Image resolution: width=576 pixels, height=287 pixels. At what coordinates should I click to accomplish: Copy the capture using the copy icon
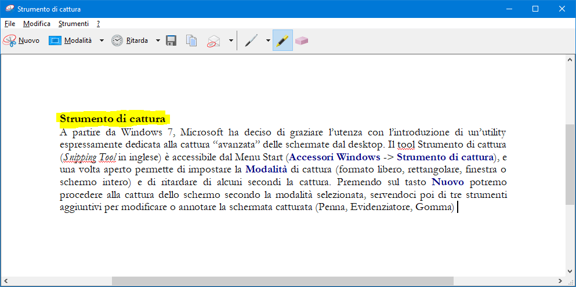(191, 41)
